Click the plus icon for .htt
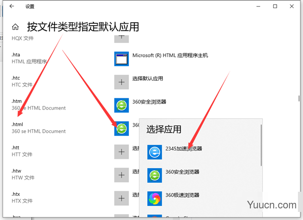This screenshot has width=303, height=220. [121, 152]
